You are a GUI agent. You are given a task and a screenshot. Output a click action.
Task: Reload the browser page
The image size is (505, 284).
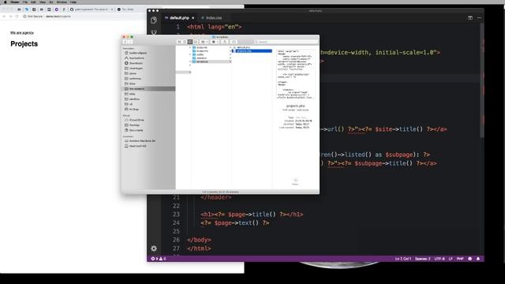pyautogui.click(x=17, y=16)
